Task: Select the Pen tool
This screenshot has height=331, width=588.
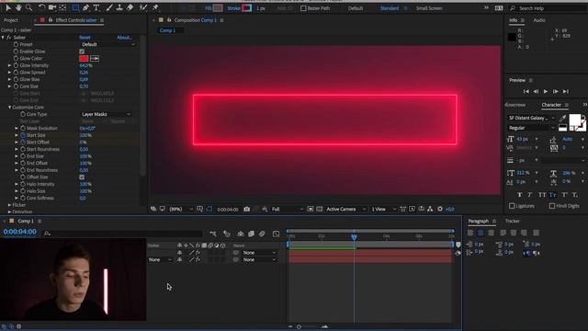Action: [85, 7]
